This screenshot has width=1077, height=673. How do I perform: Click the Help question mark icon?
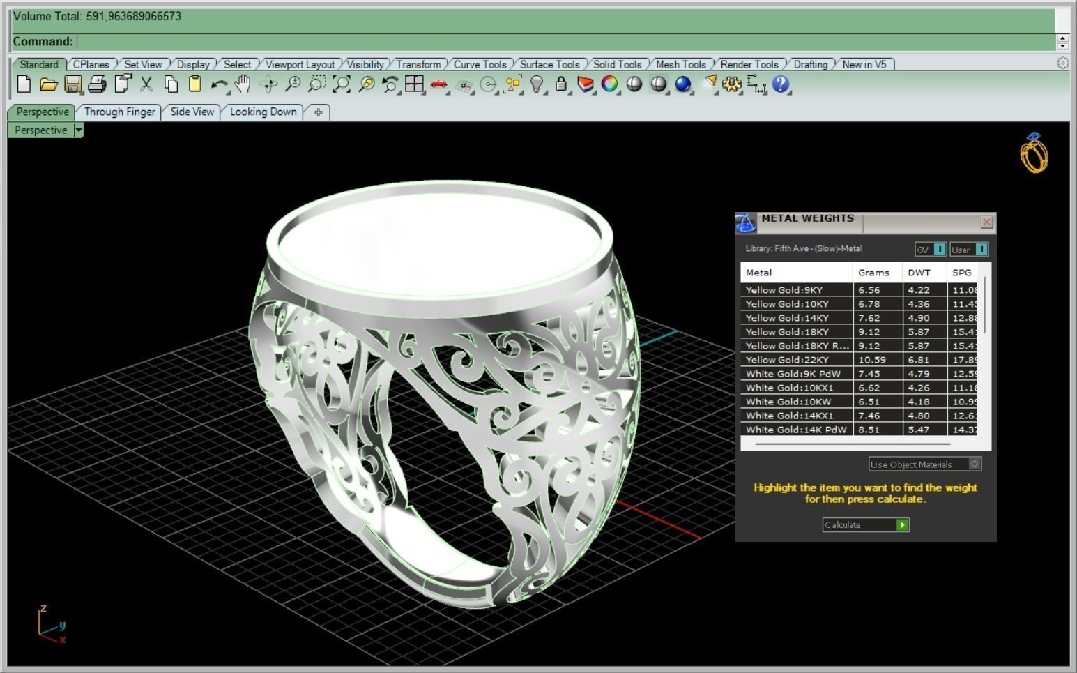point(781,84)
